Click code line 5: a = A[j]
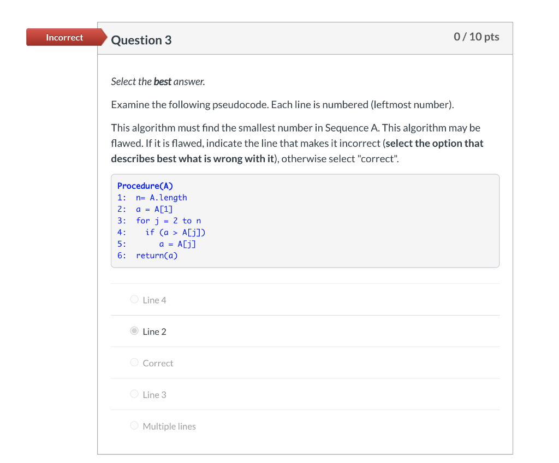Viewport: 559px width, 463px height. [x=157, y=244]
